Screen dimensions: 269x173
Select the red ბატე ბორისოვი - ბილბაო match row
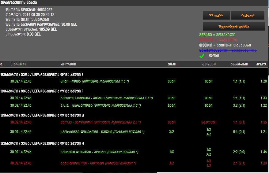134,163
